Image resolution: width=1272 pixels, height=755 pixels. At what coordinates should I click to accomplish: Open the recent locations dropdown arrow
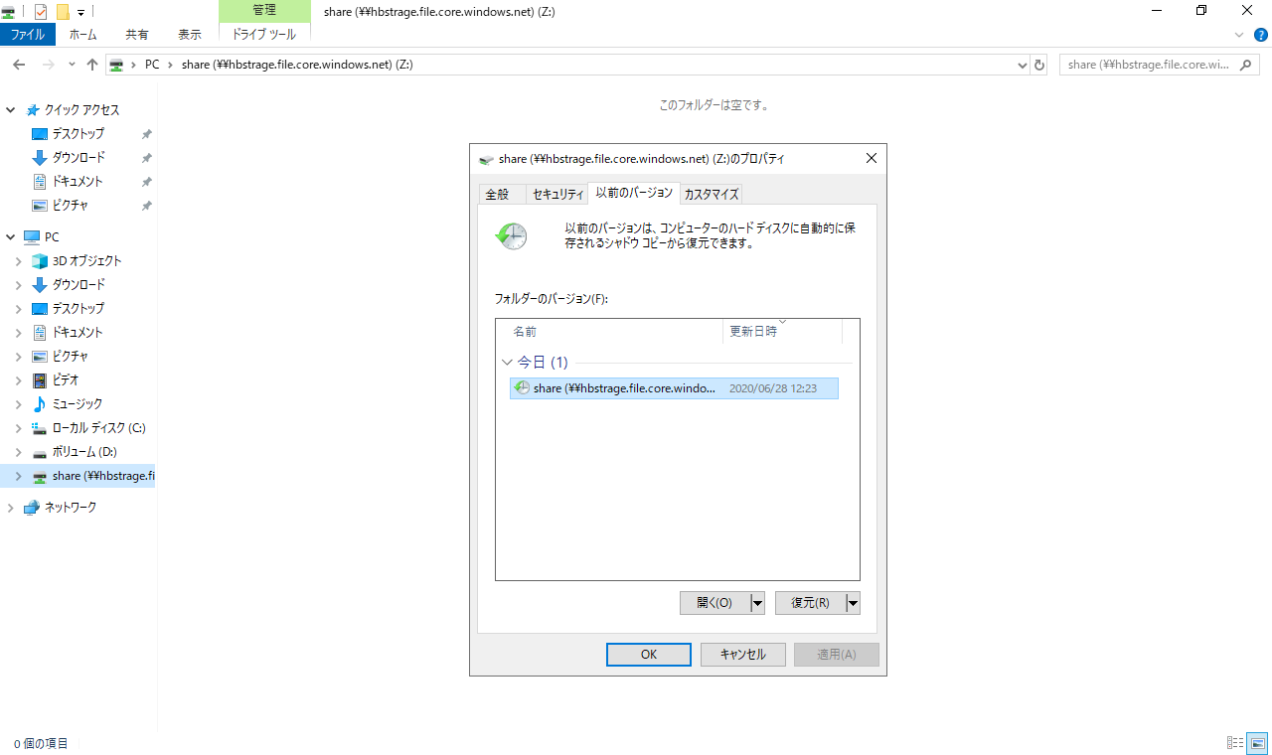point(72,65)
